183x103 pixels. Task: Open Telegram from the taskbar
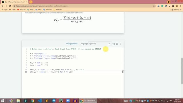point(54,101)
